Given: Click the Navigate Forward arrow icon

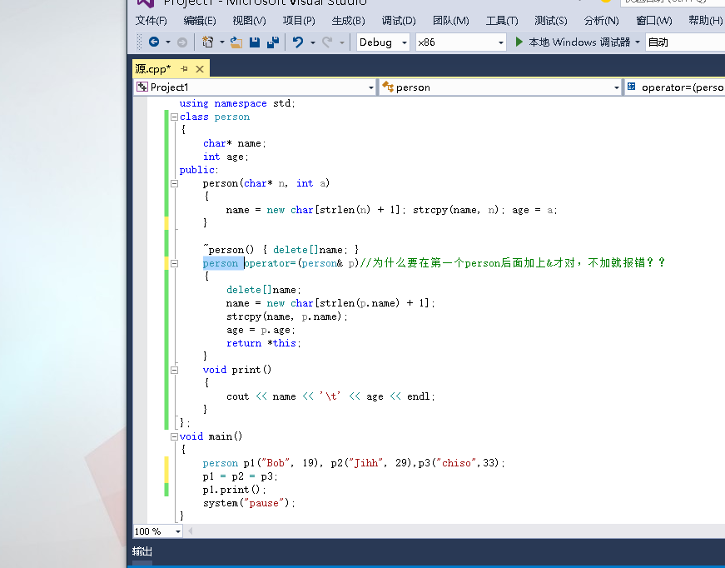Looking at the screenshot, I should click(x=182, y=42).
